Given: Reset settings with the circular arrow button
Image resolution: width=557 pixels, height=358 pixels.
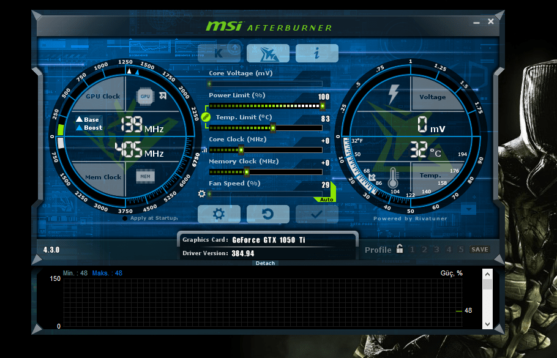Looking at the screenshot, I should 268,214.
